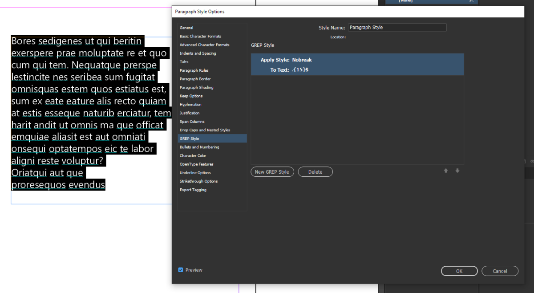Screen dimensions: 534x293
Task: Dismiss the dialog with Cancel
Action: click(x=500, y=271)
